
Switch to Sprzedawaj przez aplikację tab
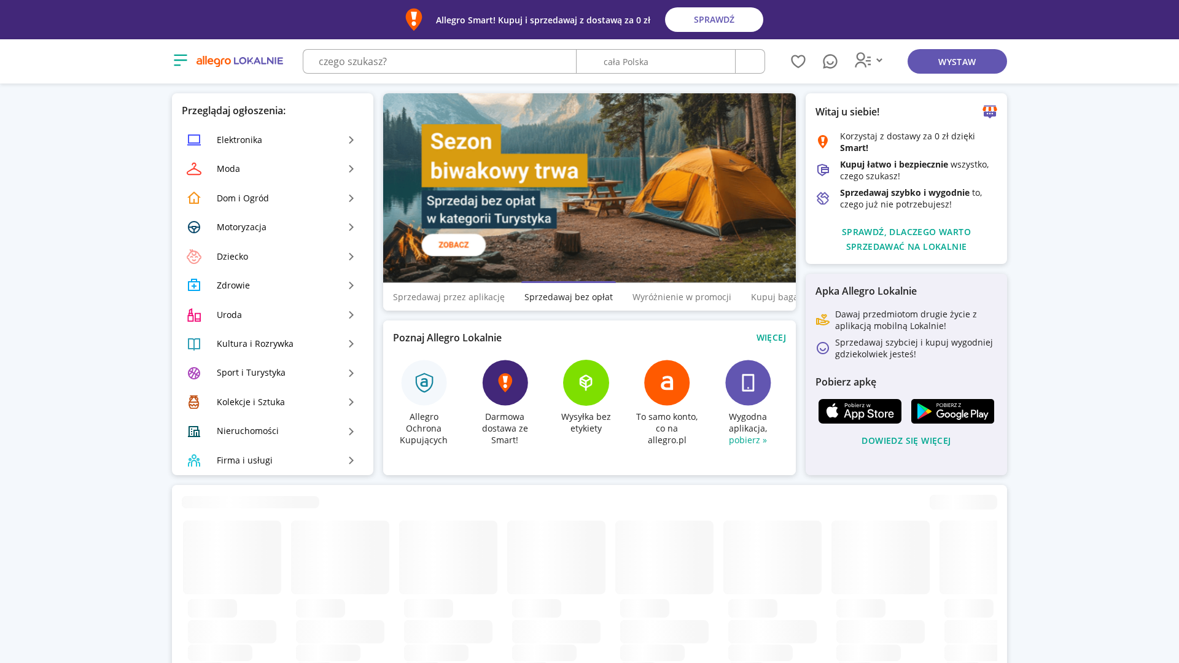(449, 297)
